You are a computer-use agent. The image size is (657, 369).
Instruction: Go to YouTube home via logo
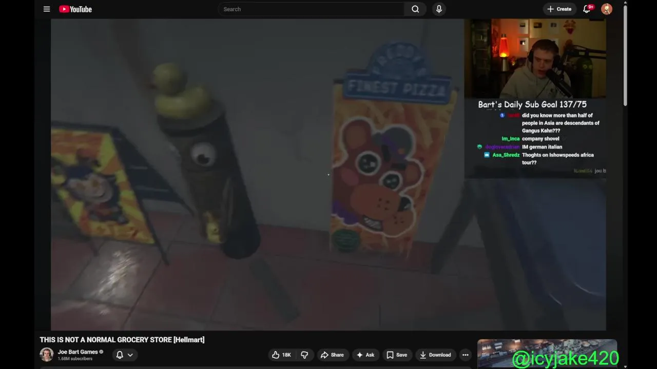click(75, 9)
